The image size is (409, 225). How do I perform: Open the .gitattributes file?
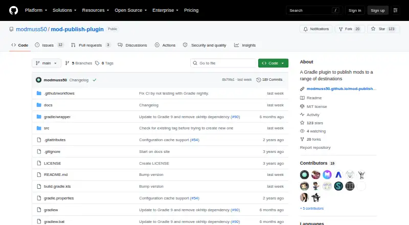tap(55, 140)
